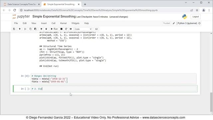Go forward in browser history
The width and height of the screenshot is (213, 120).
(x=9, y=10)
